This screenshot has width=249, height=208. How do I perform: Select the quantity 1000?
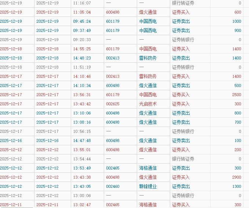click(237, 21)
